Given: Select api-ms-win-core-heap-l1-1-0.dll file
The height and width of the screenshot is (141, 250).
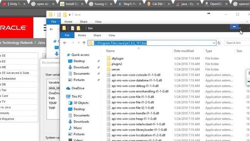Looking at the screenshot, I should click(134, 119).
